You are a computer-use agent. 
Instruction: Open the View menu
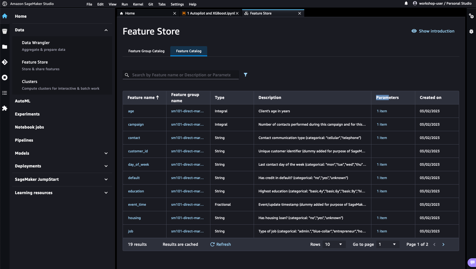pos(112,4)
